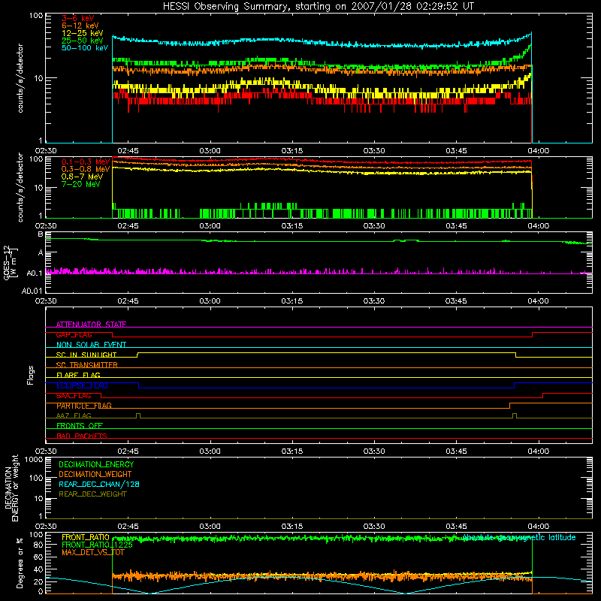This screenshot has width=601, height=601.
Task: Click the '0.8-7 MeV' legend label
Action: tap(82, 177)
